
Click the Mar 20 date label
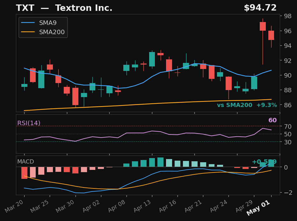(x=14, y=206)
